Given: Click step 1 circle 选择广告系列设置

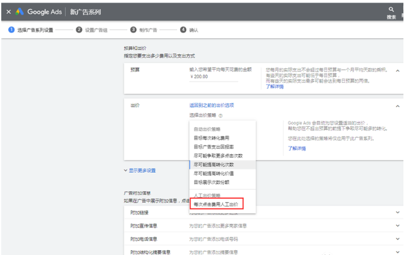Looking at the screenshot, I should click(x=11, y=30).
